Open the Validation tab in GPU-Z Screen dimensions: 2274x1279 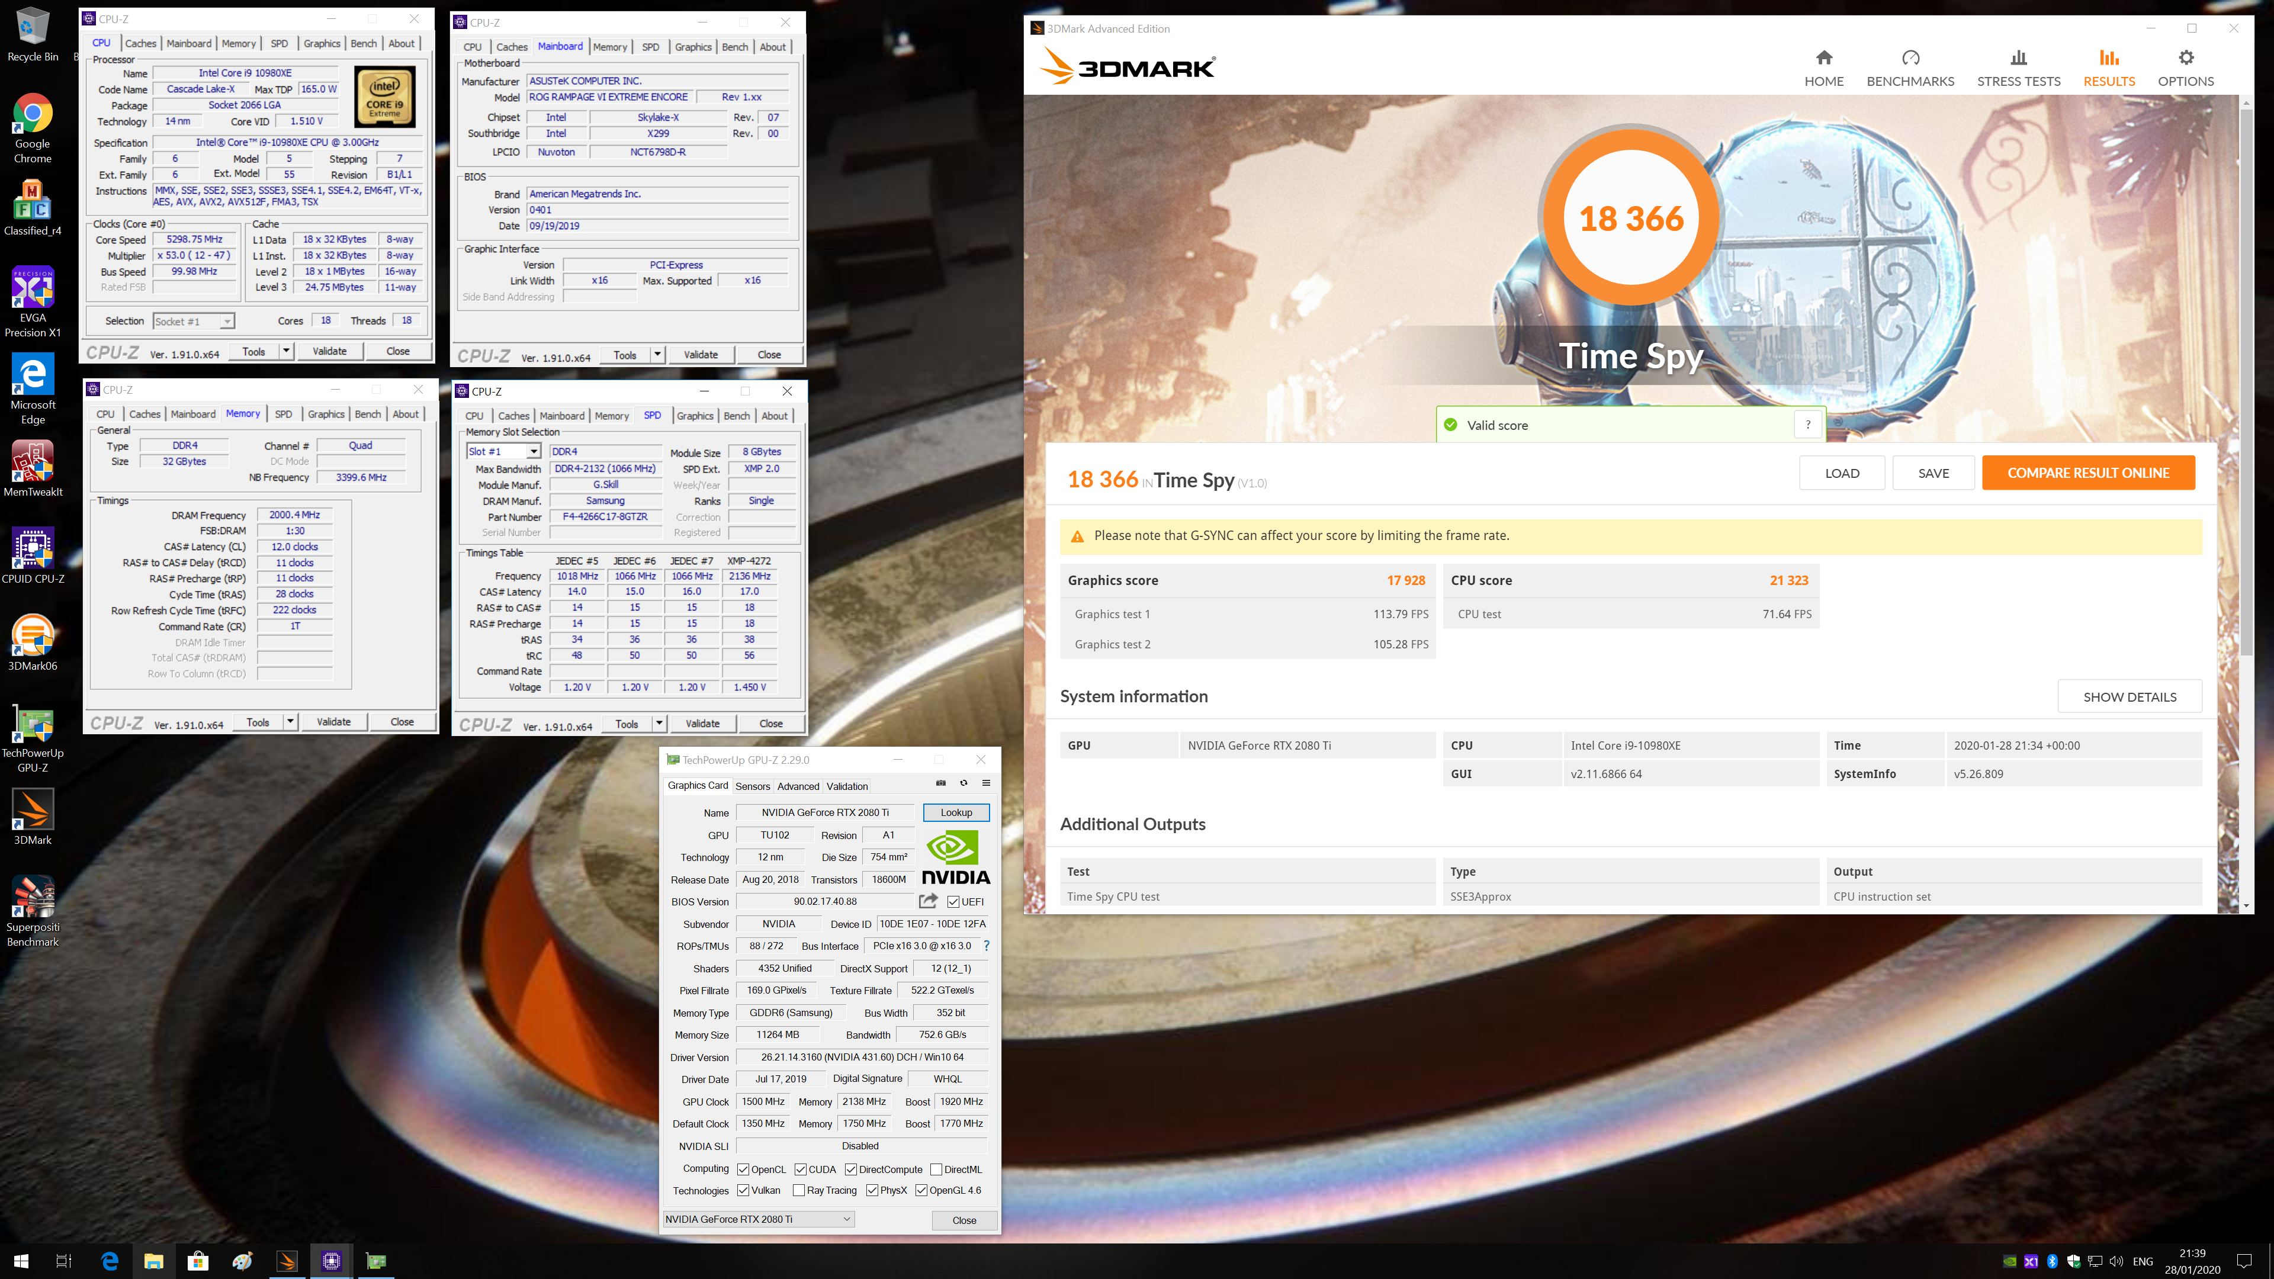pyautogui.click(x=847, y=786)
